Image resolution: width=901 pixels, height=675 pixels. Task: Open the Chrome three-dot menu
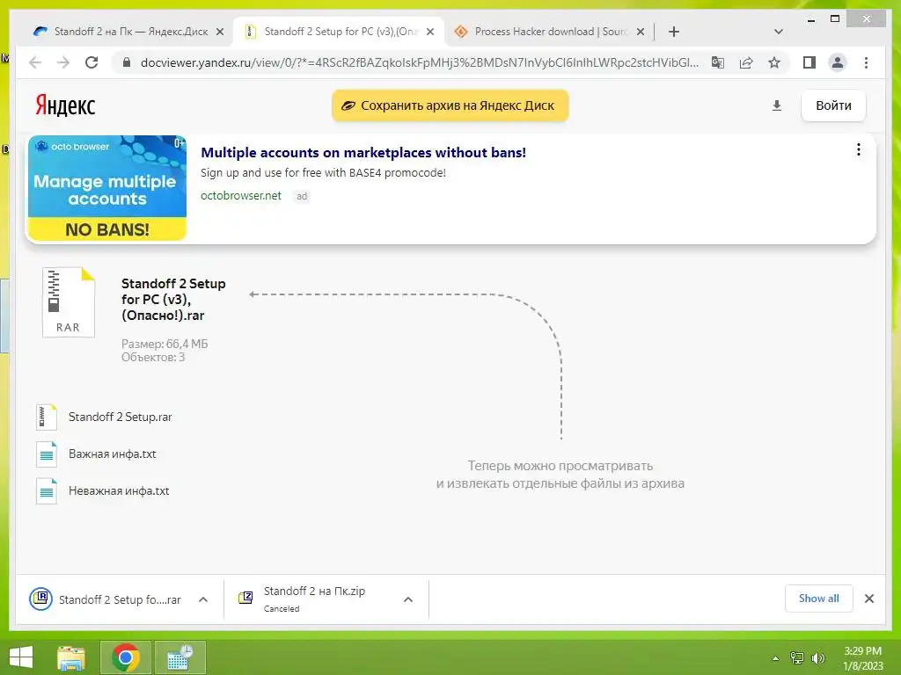[x=866, y=62]
